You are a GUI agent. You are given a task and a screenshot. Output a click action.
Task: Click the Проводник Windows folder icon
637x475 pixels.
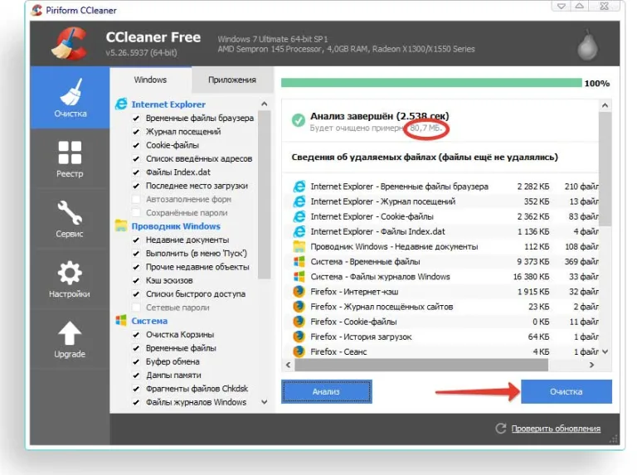point(121,225)
